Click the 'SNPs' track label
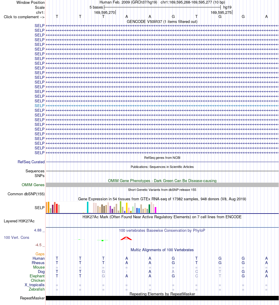 pyautogui.click(x=40, y=176)
